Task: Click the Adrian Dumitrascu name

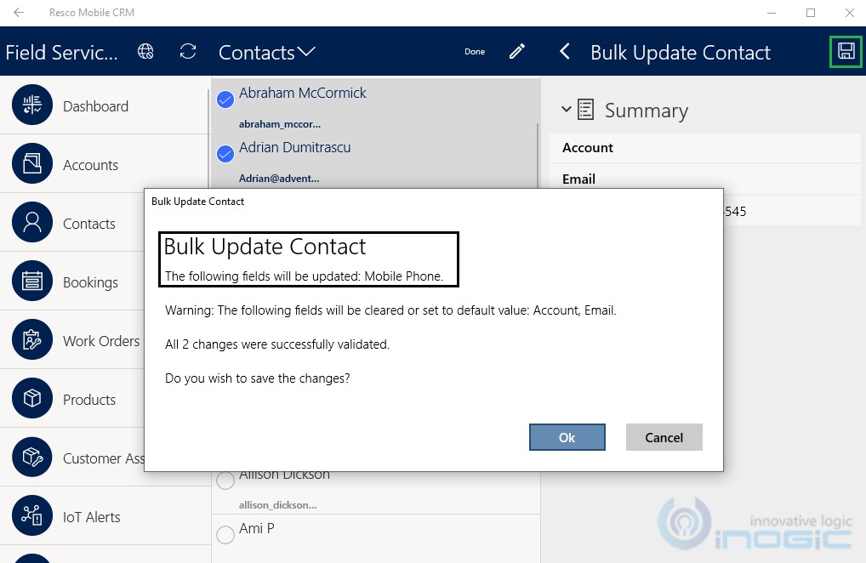Action: coord(295,147)
